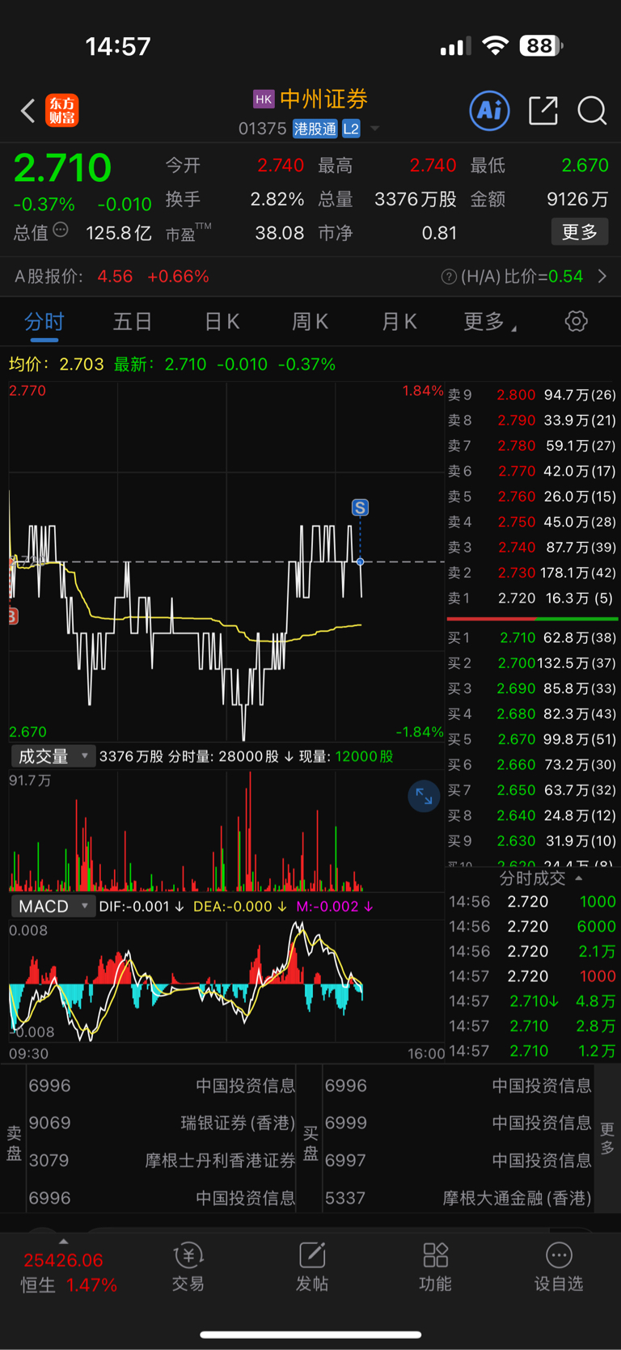Tap the L2 badge
The width and height of the screenshot is (621, 1350).
coord(351,129)
